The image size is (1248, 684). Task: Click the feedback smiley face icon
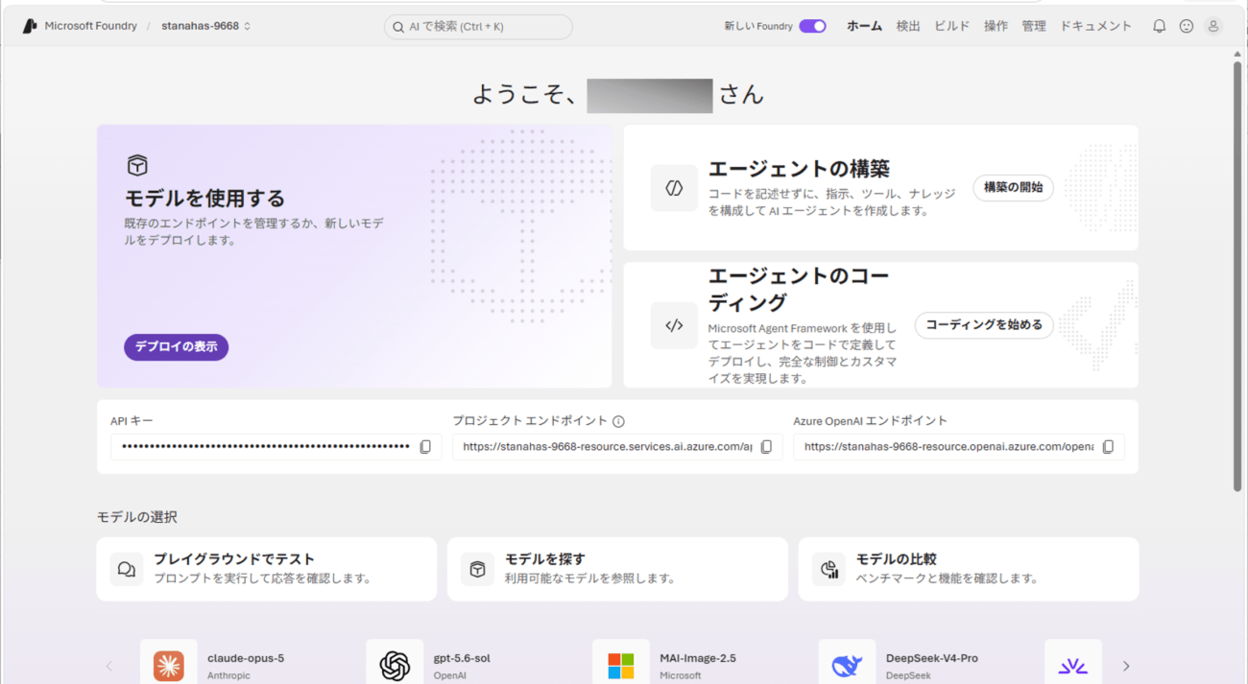pos(1187,26)
